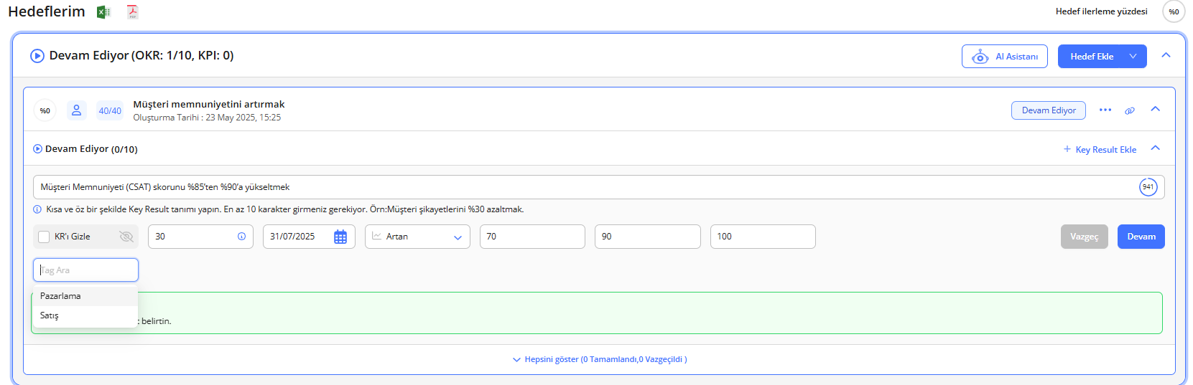This screenshot has height=385, width=1193.
Task: Click the Hedef ilerleme yüzdesi progress circle
Action: point(1174,11)
